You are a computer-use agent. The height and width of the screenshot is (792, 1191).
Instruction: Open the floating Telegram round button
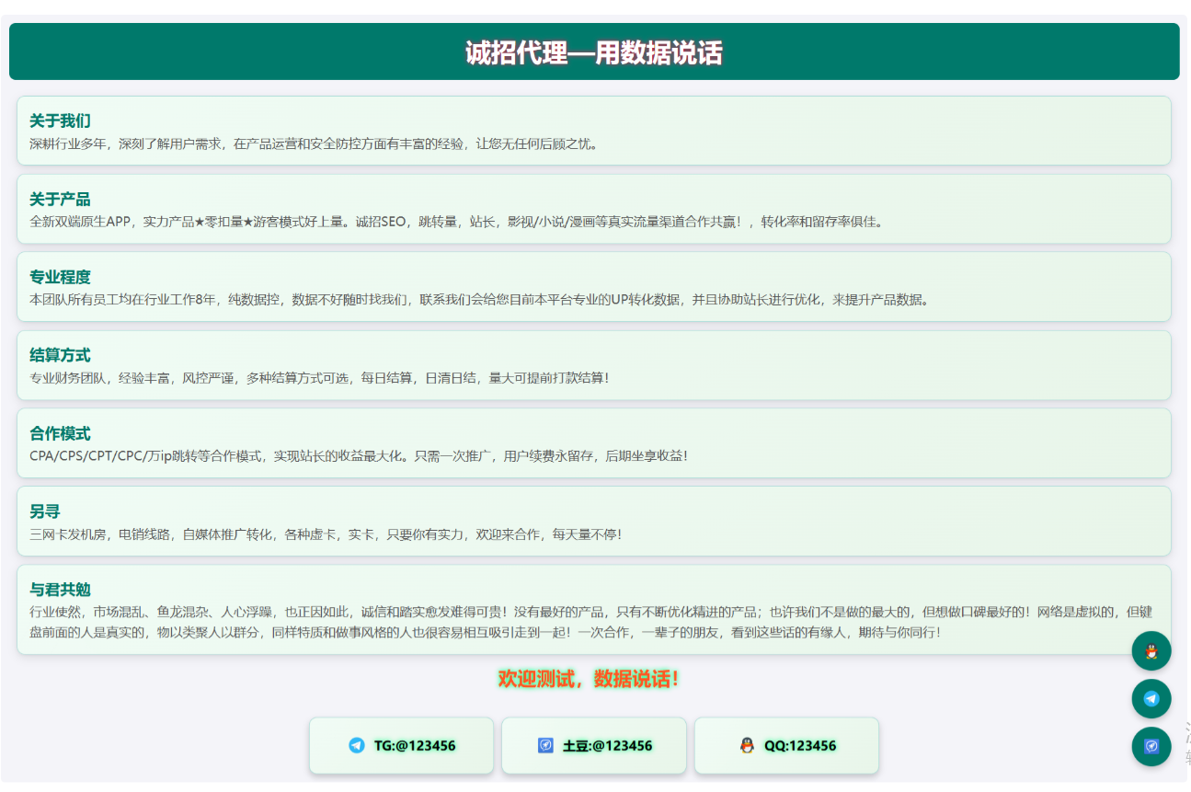tap(1151, 698)
